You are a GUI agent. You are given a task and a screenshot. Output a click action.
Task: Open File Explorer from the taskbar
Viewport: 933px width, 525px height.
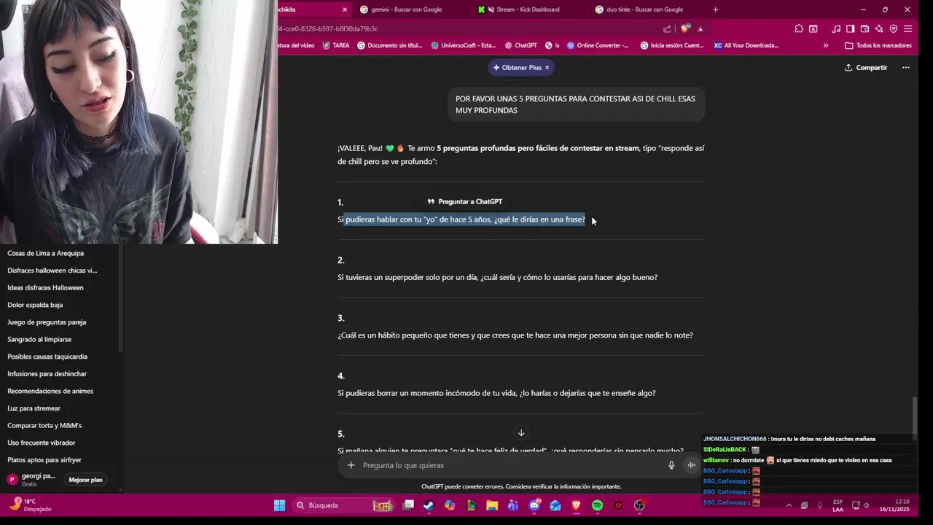click(492, 505)
